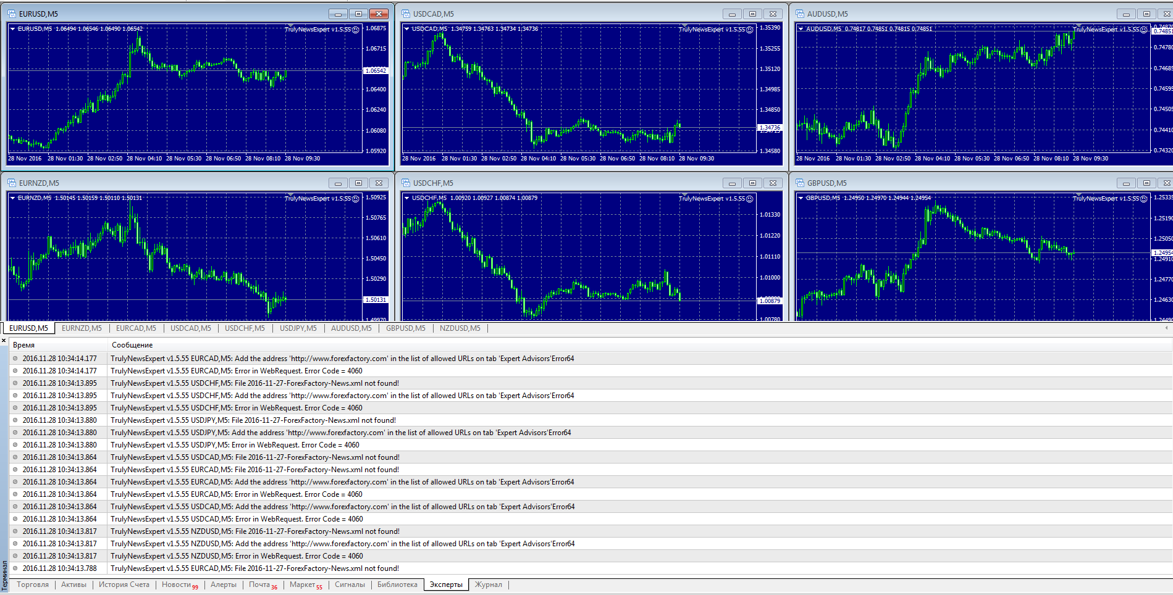Expand the AUDUSD chart triangle dropdown

(x=801, y=29)
